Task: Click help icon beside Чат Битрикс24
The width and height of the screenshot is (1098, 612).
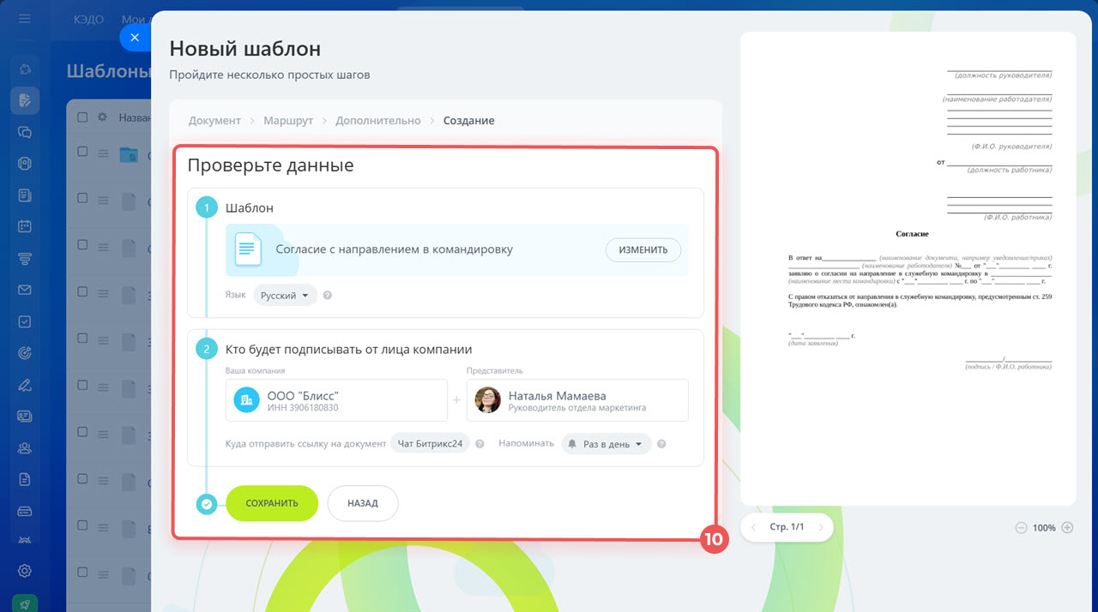Action: tap(480, 444)
